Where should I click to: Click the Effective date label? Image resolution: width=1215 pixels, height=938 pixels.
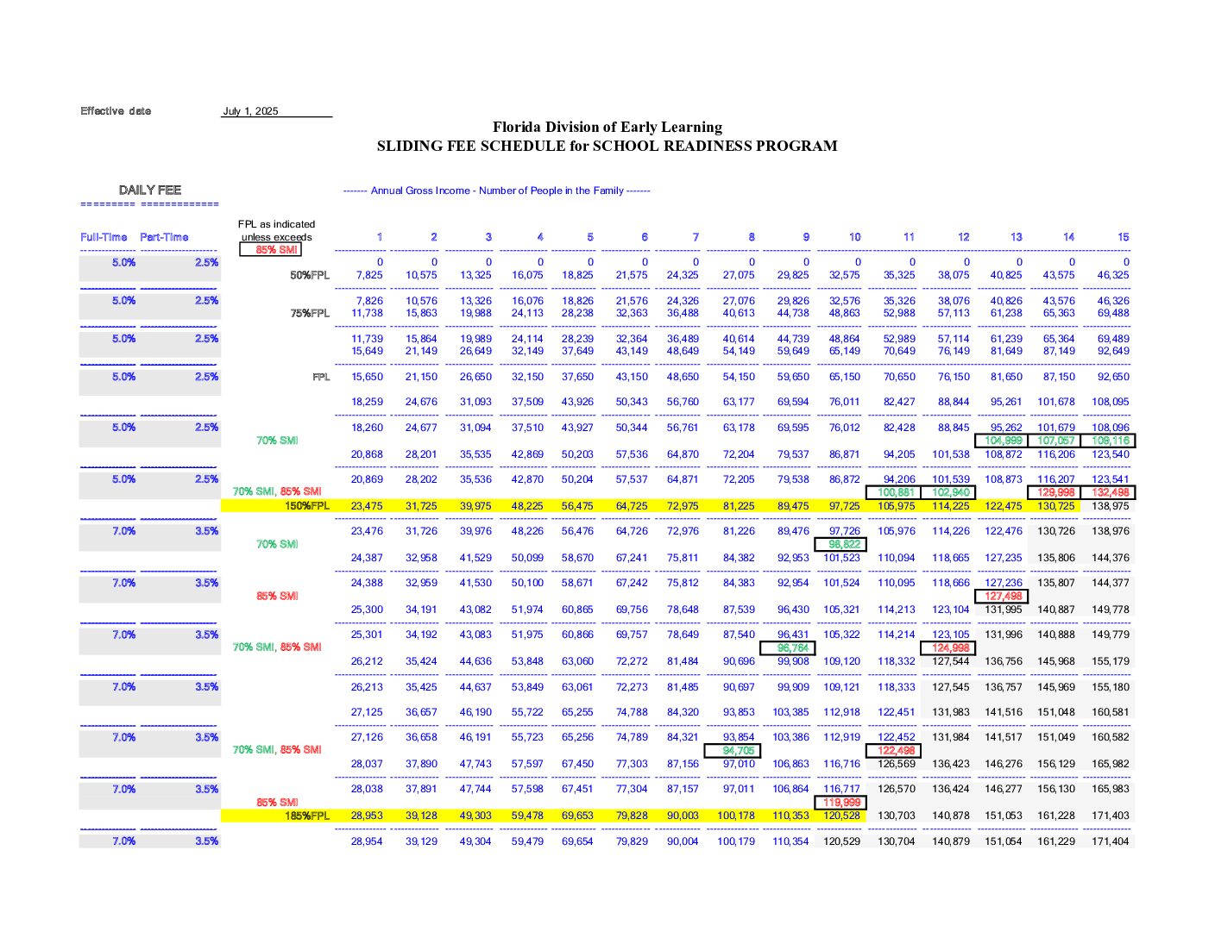[116, 111]
